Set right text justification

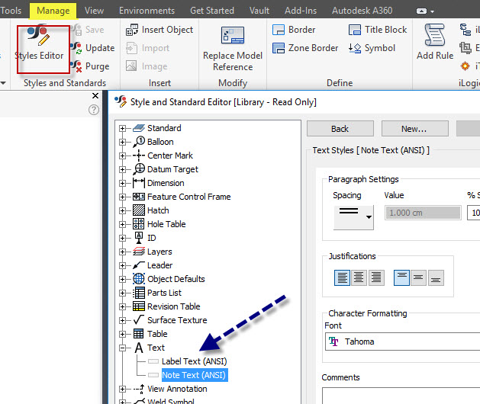point(376,278)
